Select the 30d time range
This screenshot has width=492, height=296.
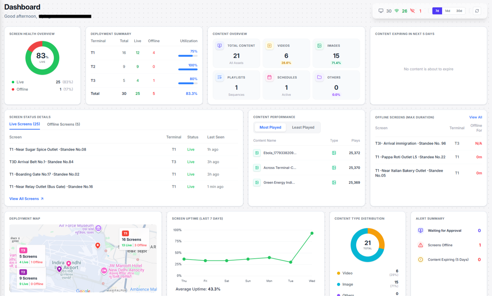pos(459,11)
